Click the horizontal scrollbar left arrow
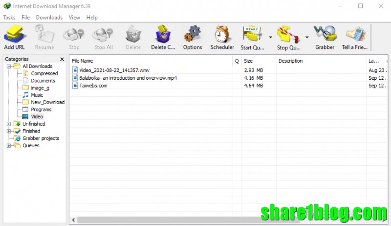The width and height of the screenshot is (391, 226). pyautogui.click(x=73, y=220)
